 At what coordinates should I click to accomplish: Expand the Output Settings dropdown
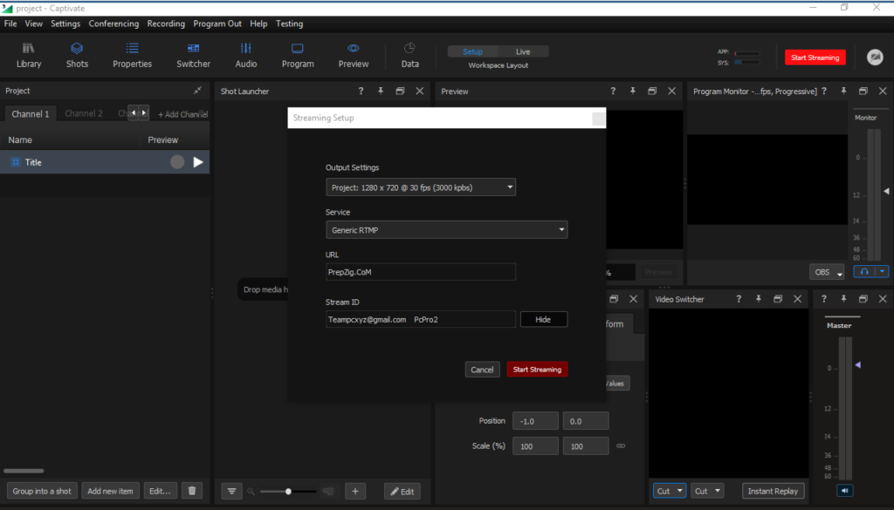tap(420, 187)
